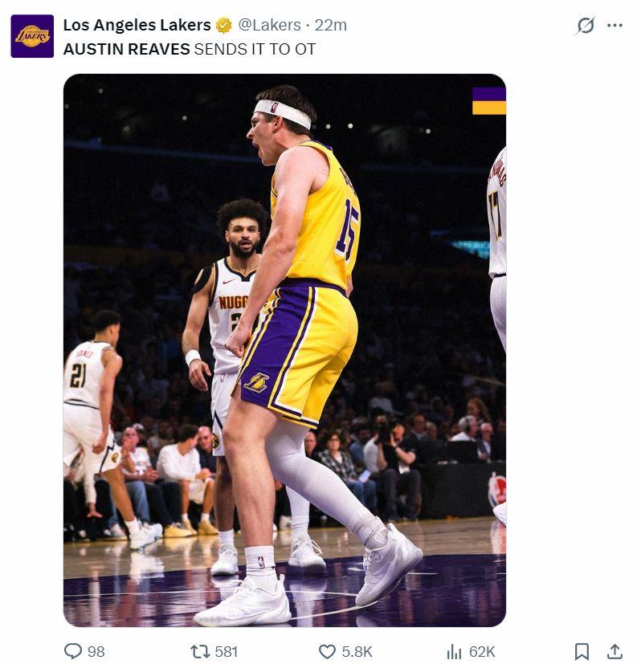Open the three-dot more options menu
Screen dimensions: 641x664
(x=615, y=26)
